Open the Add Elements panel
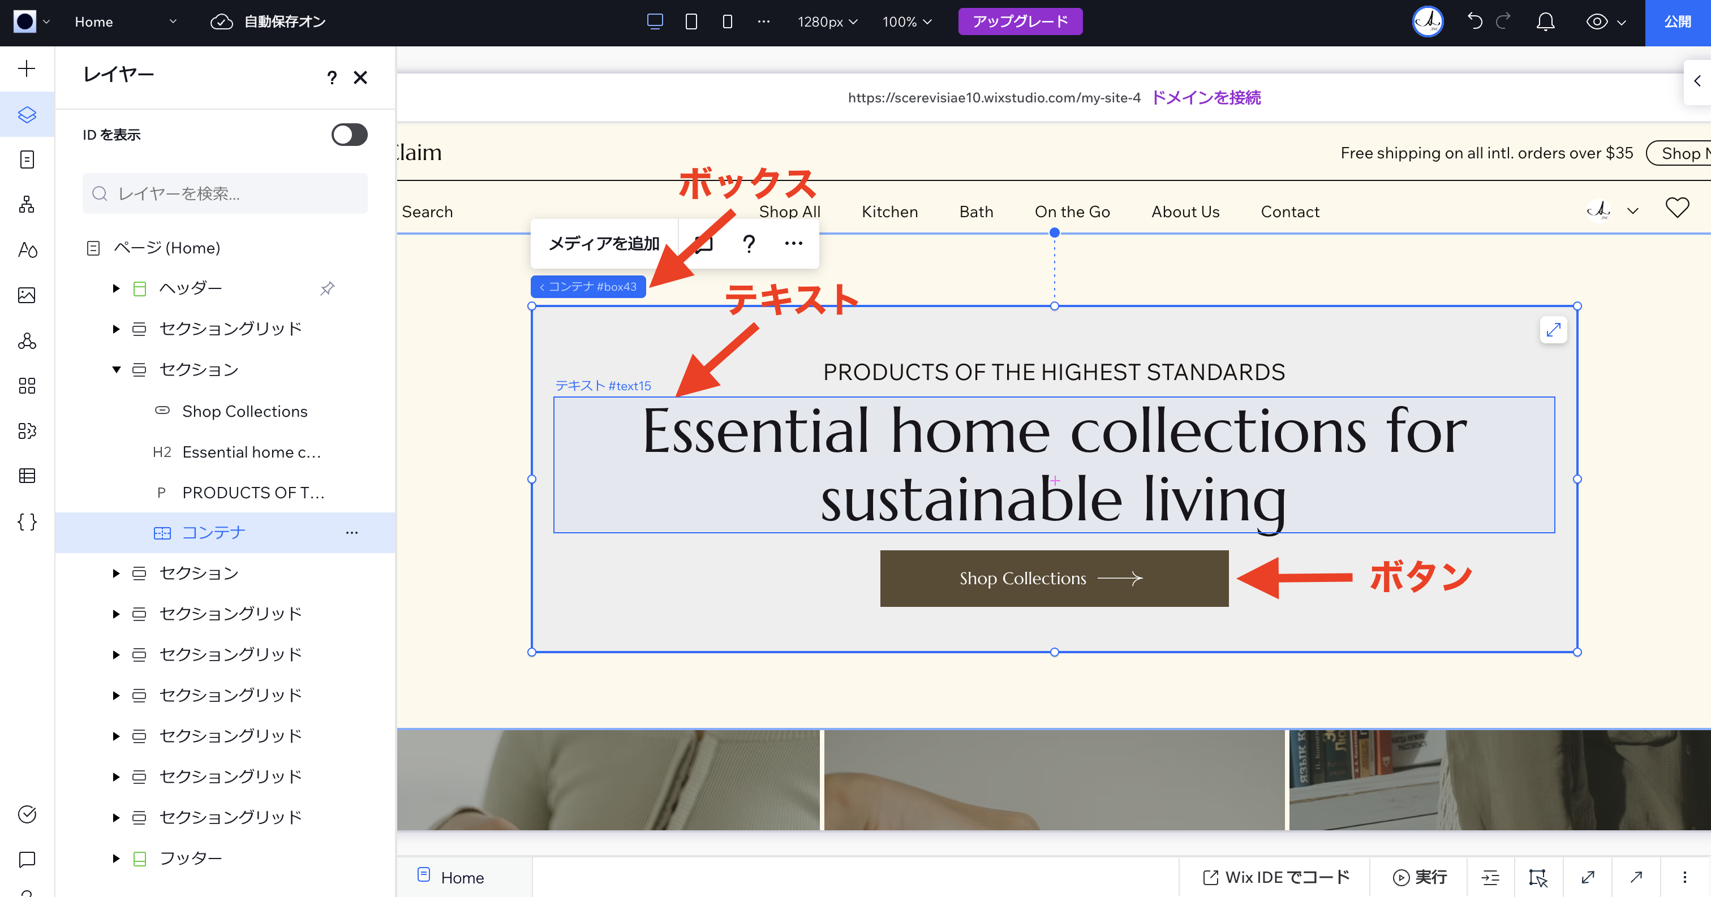 27,68
